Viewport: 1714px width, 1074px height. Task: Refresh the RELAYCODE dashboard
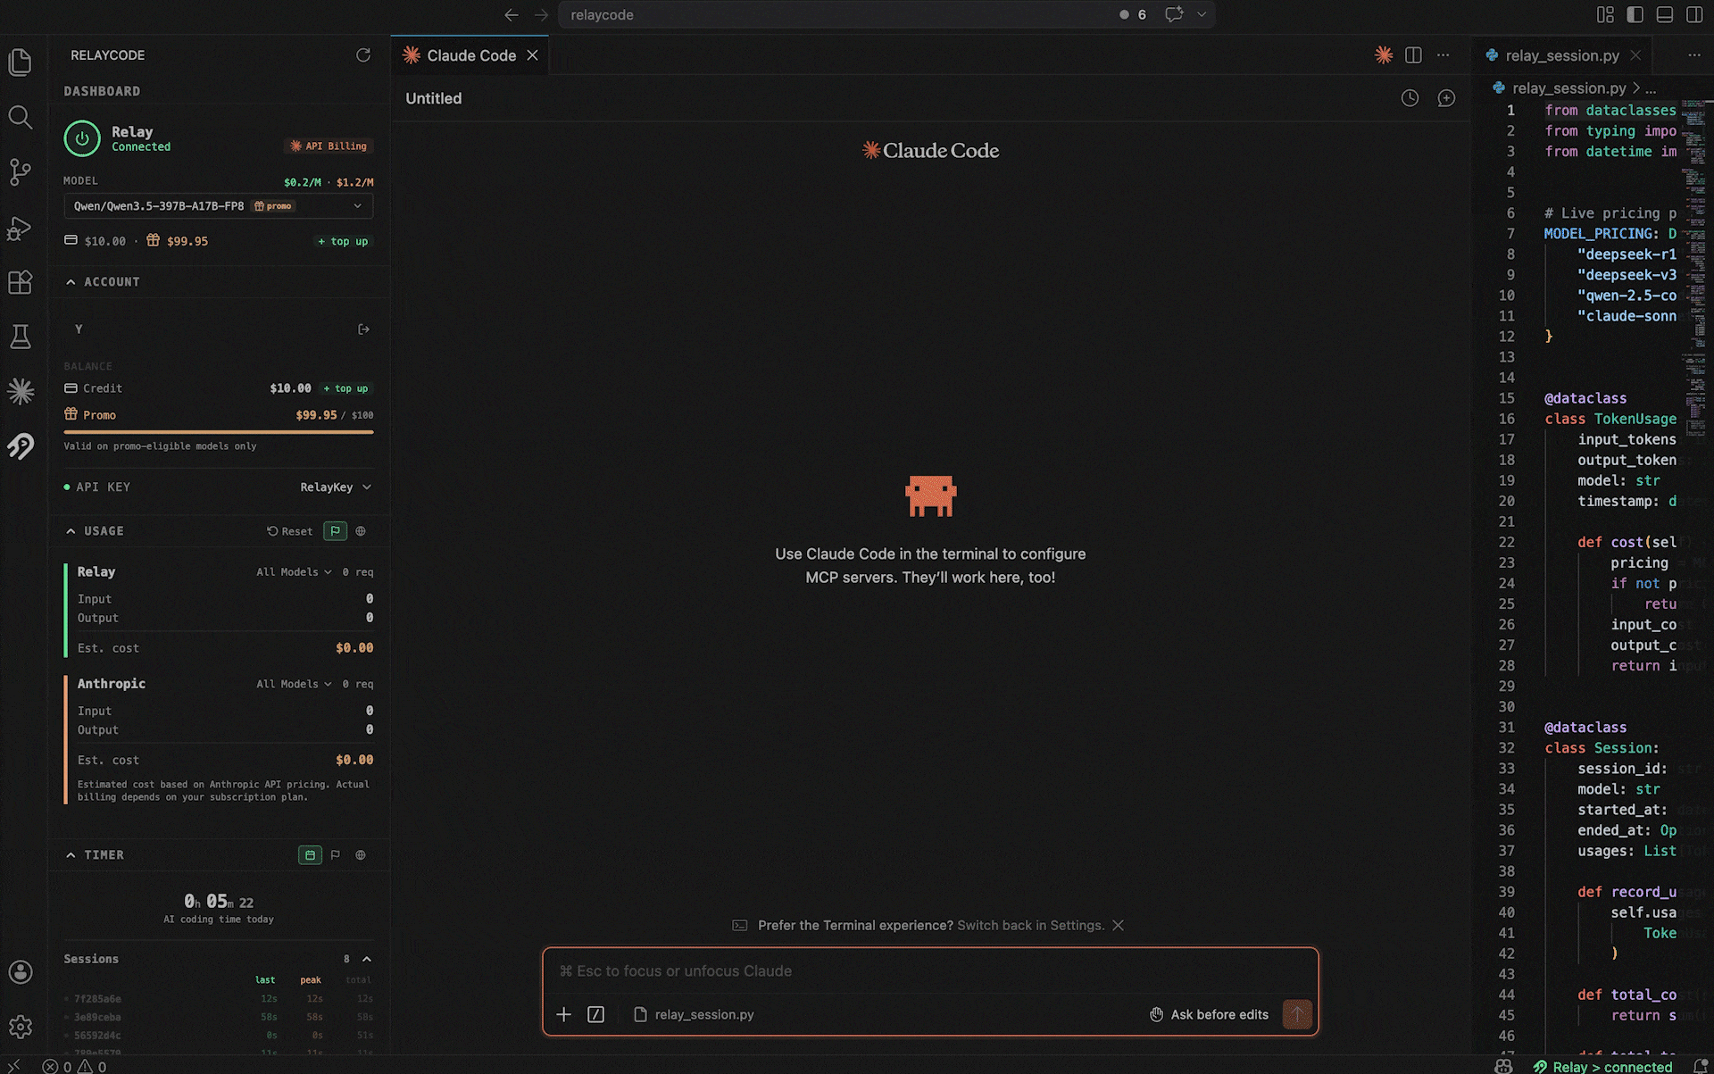(x=363, y=55)
